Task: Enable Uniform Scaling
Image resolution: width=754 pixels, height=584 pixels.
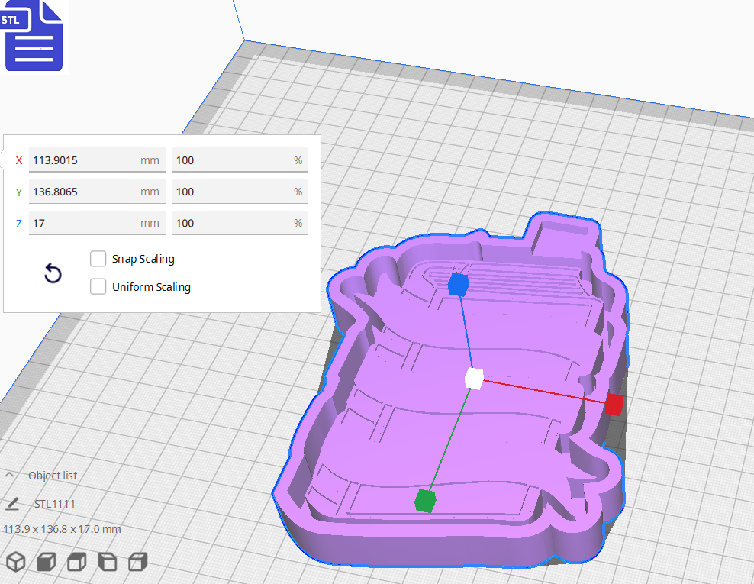Action: tap(98, 286)
